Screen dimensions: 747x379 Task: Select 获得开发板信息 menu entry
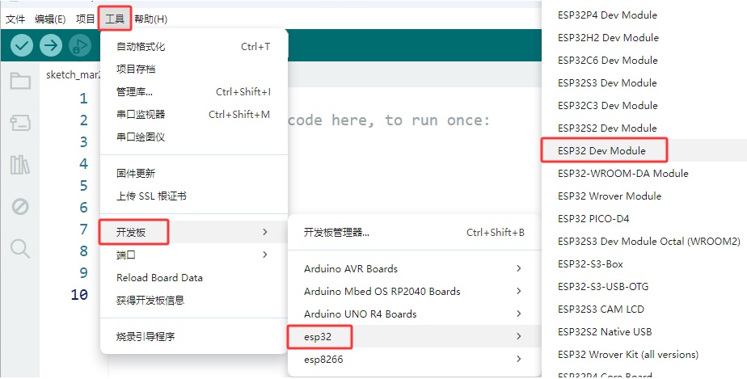tap(194, 301)
